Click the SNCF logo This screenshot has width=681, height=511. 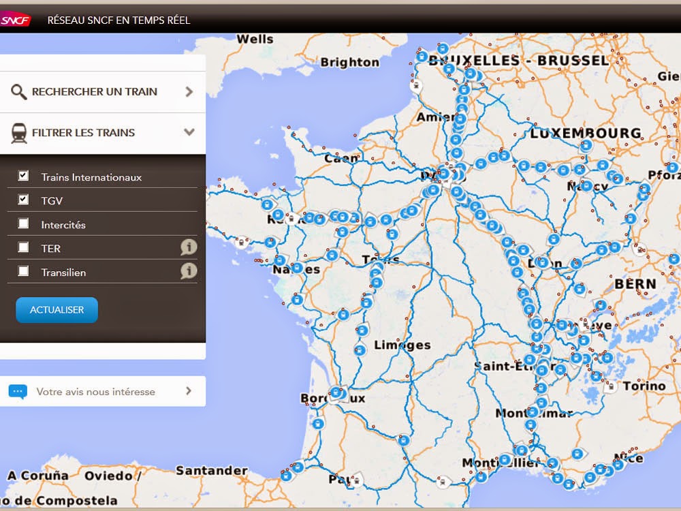click(x=15, y=19)
